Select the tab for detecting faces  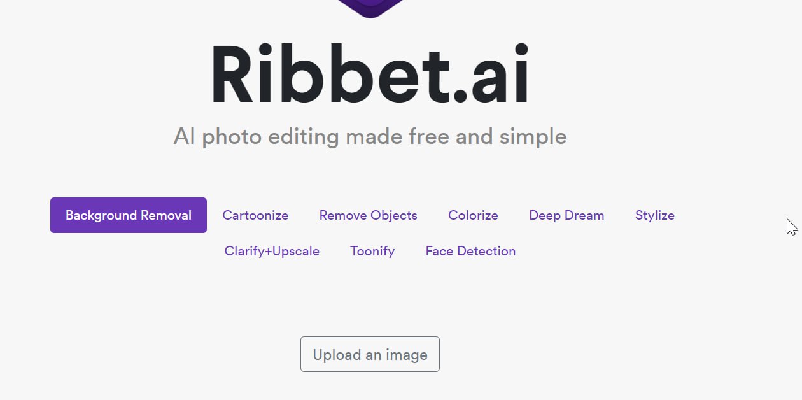pos(470,251)
